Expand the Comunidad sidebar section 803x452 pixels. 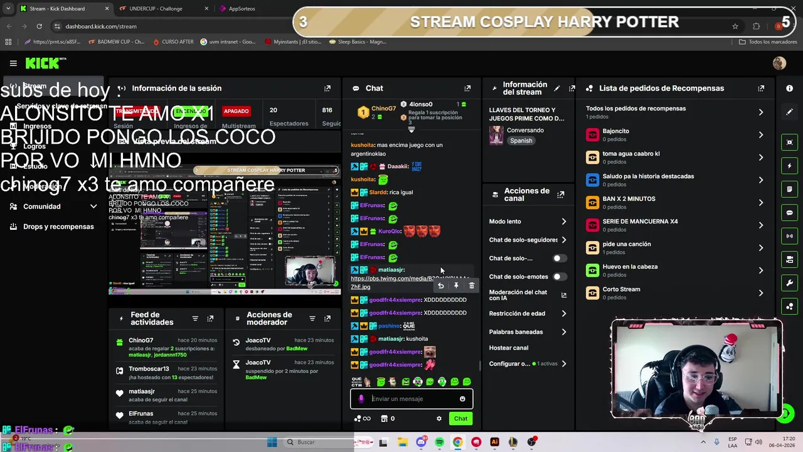(93, 207)
